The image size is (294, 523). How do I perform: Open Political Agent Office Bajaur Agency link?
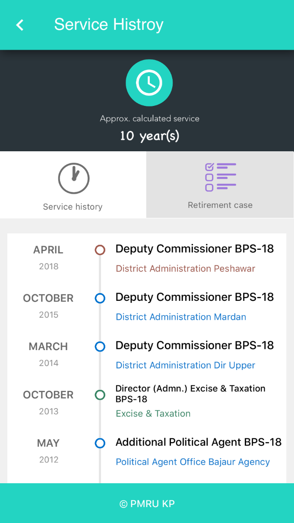(x=193, y=462)
